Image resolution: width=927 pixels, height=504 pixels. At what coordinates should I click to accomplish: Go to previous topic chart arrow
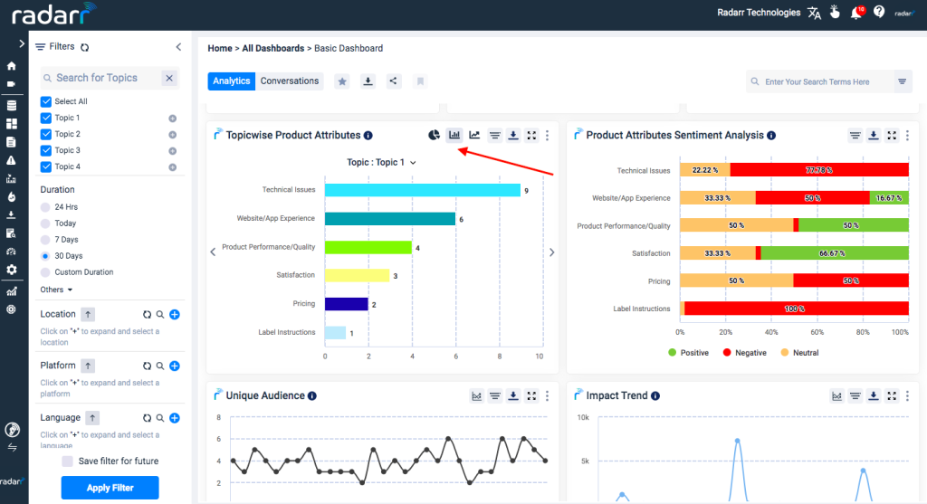[213, 252]
